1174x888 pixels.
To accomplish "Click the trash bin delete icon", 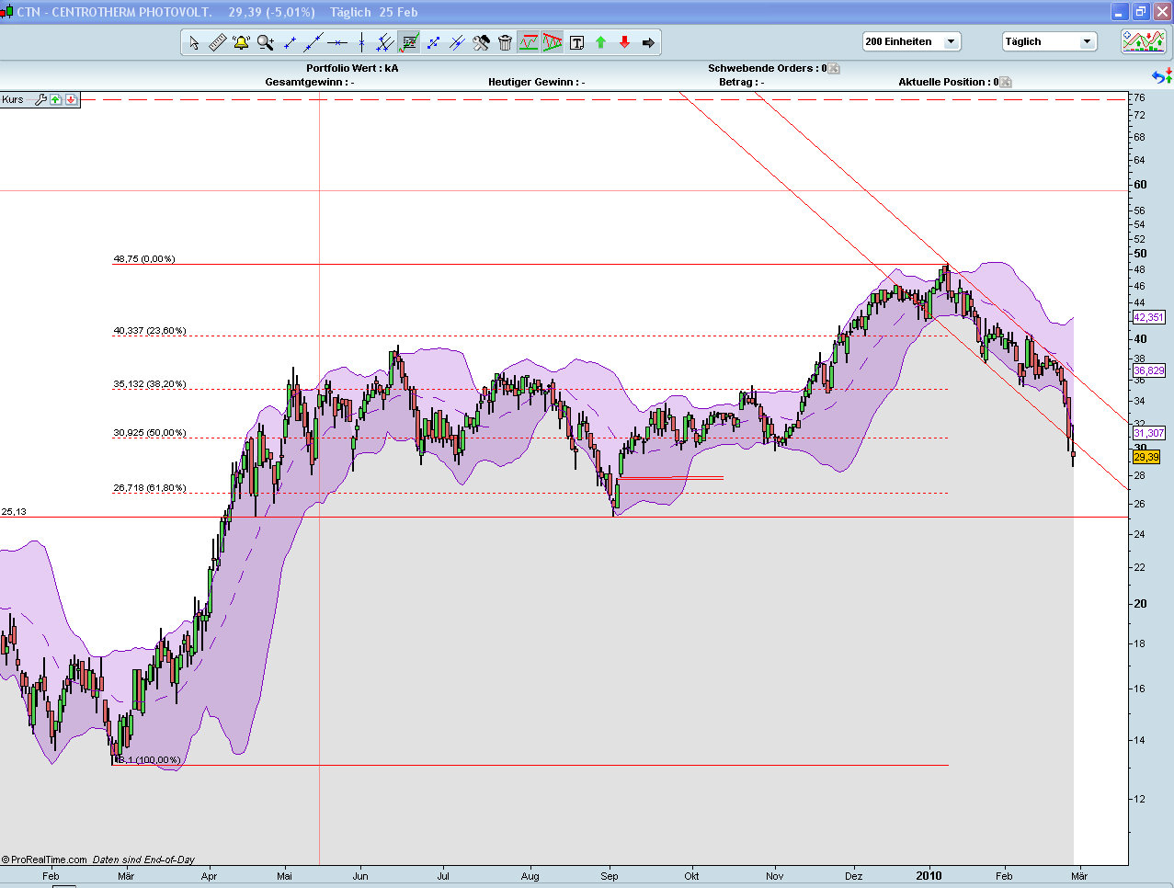I will pyautogui.click(x=505, y=42).
